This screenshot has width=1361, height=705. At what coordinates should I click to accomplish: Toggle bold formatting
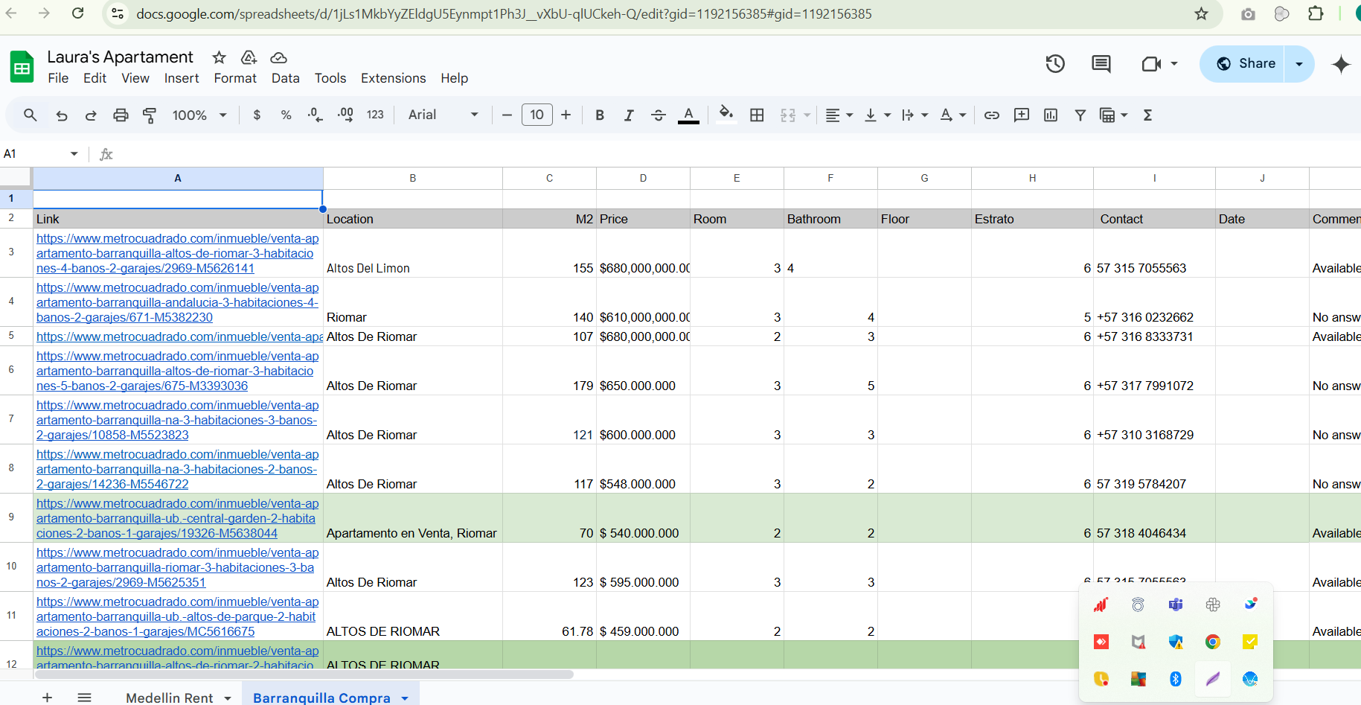(x=599, y=115)
